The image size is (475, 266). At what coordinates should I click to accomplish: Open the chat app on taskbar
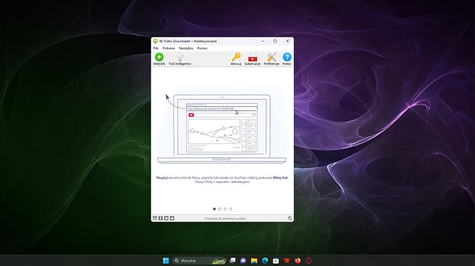point(243,261)
